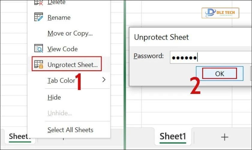Click the Delete text label in menu
The height and width of the screenshot is (150, 252).
(56, 3)
